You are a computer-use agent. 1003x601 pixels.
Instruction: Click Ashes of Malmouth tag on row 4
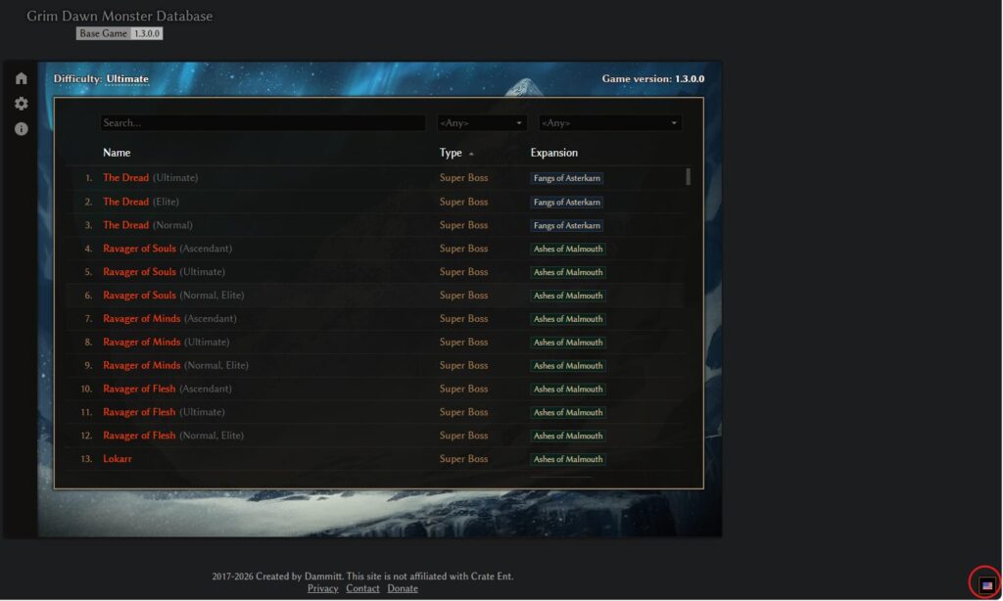tap(568, 249)
